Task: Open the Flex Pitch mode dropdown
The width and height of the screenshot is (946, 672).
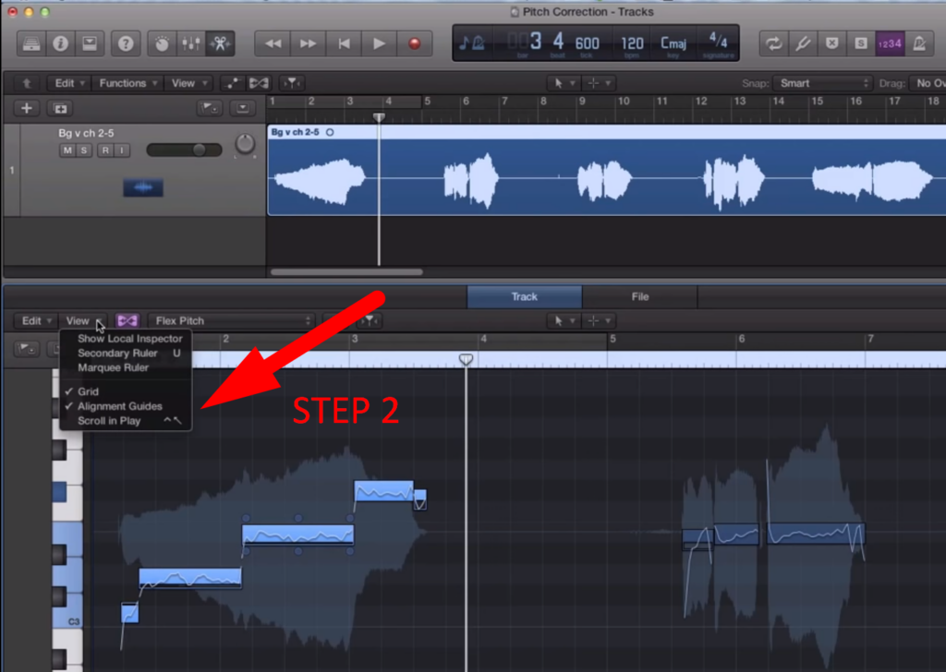Action: point(231,320)
